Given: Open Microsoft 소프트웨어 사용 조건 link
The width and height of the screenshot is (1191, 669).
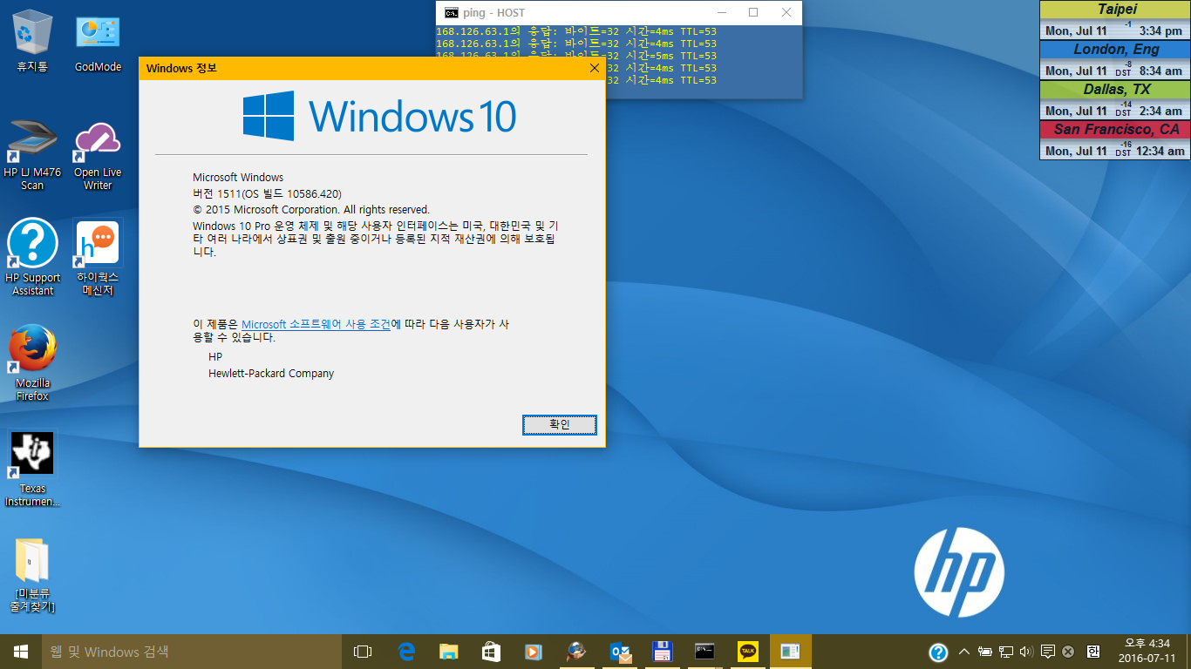Looking at the screenshot, I should tap(316, 324).
